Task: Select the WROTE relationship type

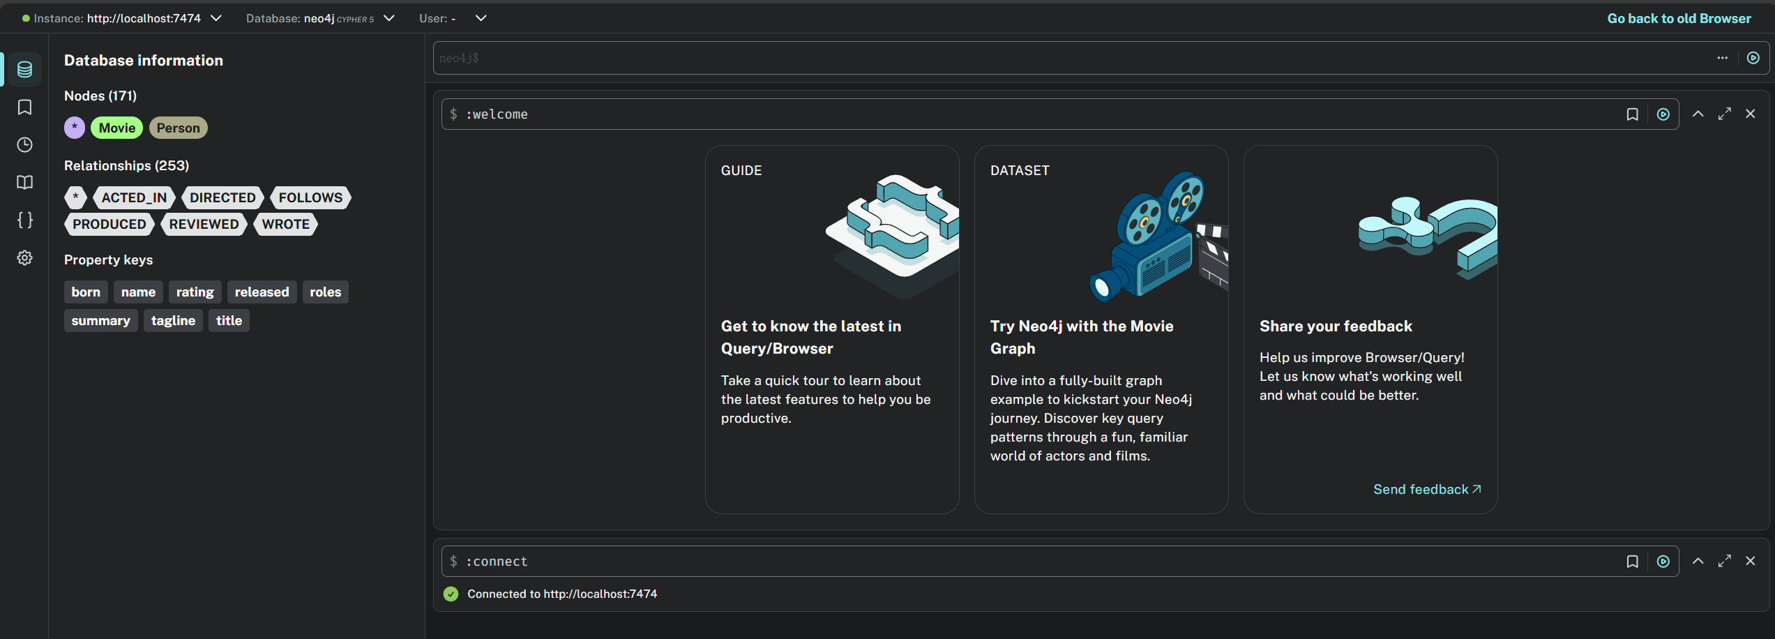Action: tap(285, 224)
